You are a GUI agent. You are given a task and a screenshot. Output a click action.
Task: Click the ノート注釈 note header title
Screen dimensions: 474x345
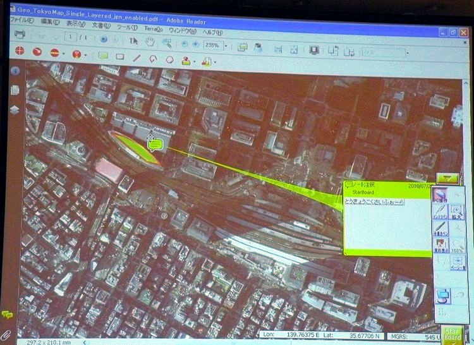tap(364, 185)
